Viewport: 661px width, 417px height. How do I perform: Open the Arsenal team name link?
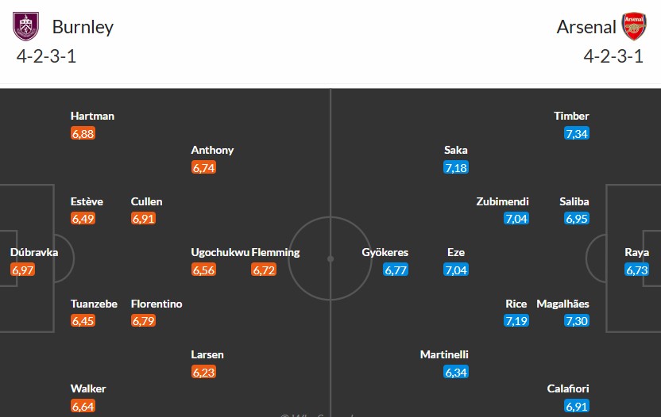tap(586, 27)
